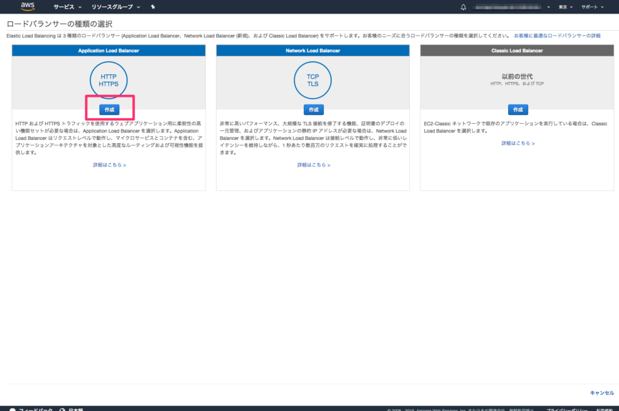
Task: Click 作成 on the Application Load Balancer card
Action: coord(108,109)
